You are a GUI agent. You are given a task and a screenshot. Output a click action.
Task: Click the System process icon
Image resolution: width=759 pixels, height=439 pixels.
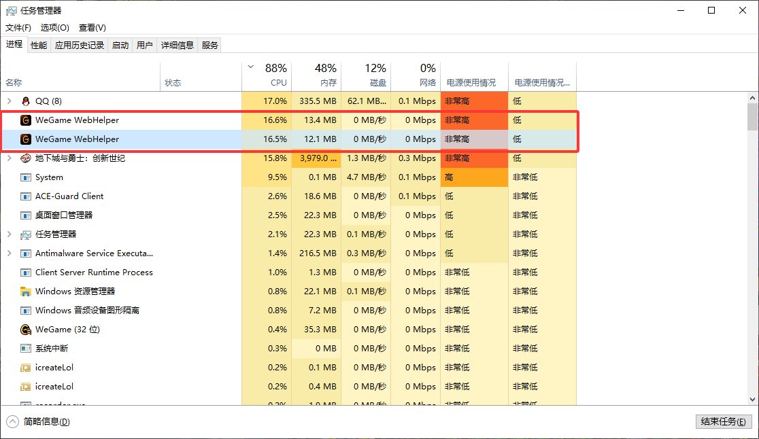(x=26, y=177)
